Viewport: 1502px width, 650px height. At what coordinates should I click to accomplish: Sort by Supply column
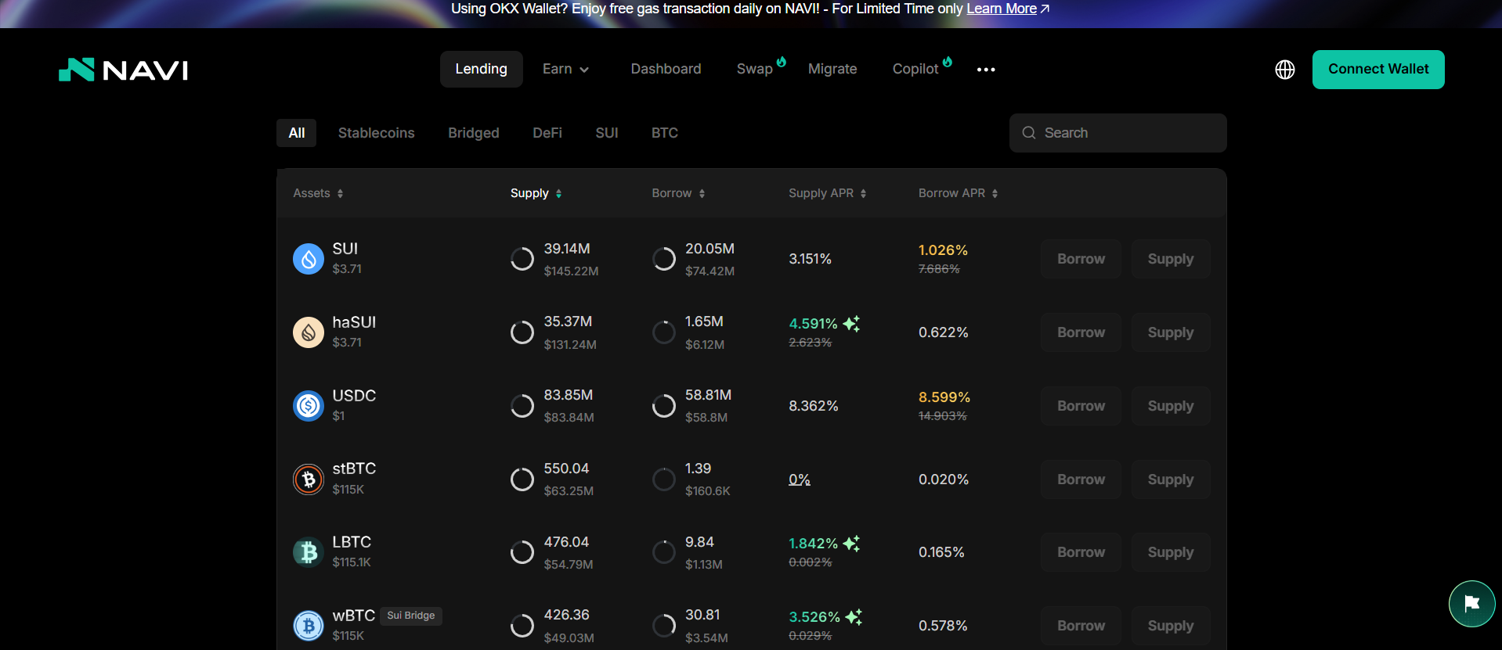point(536,193)
